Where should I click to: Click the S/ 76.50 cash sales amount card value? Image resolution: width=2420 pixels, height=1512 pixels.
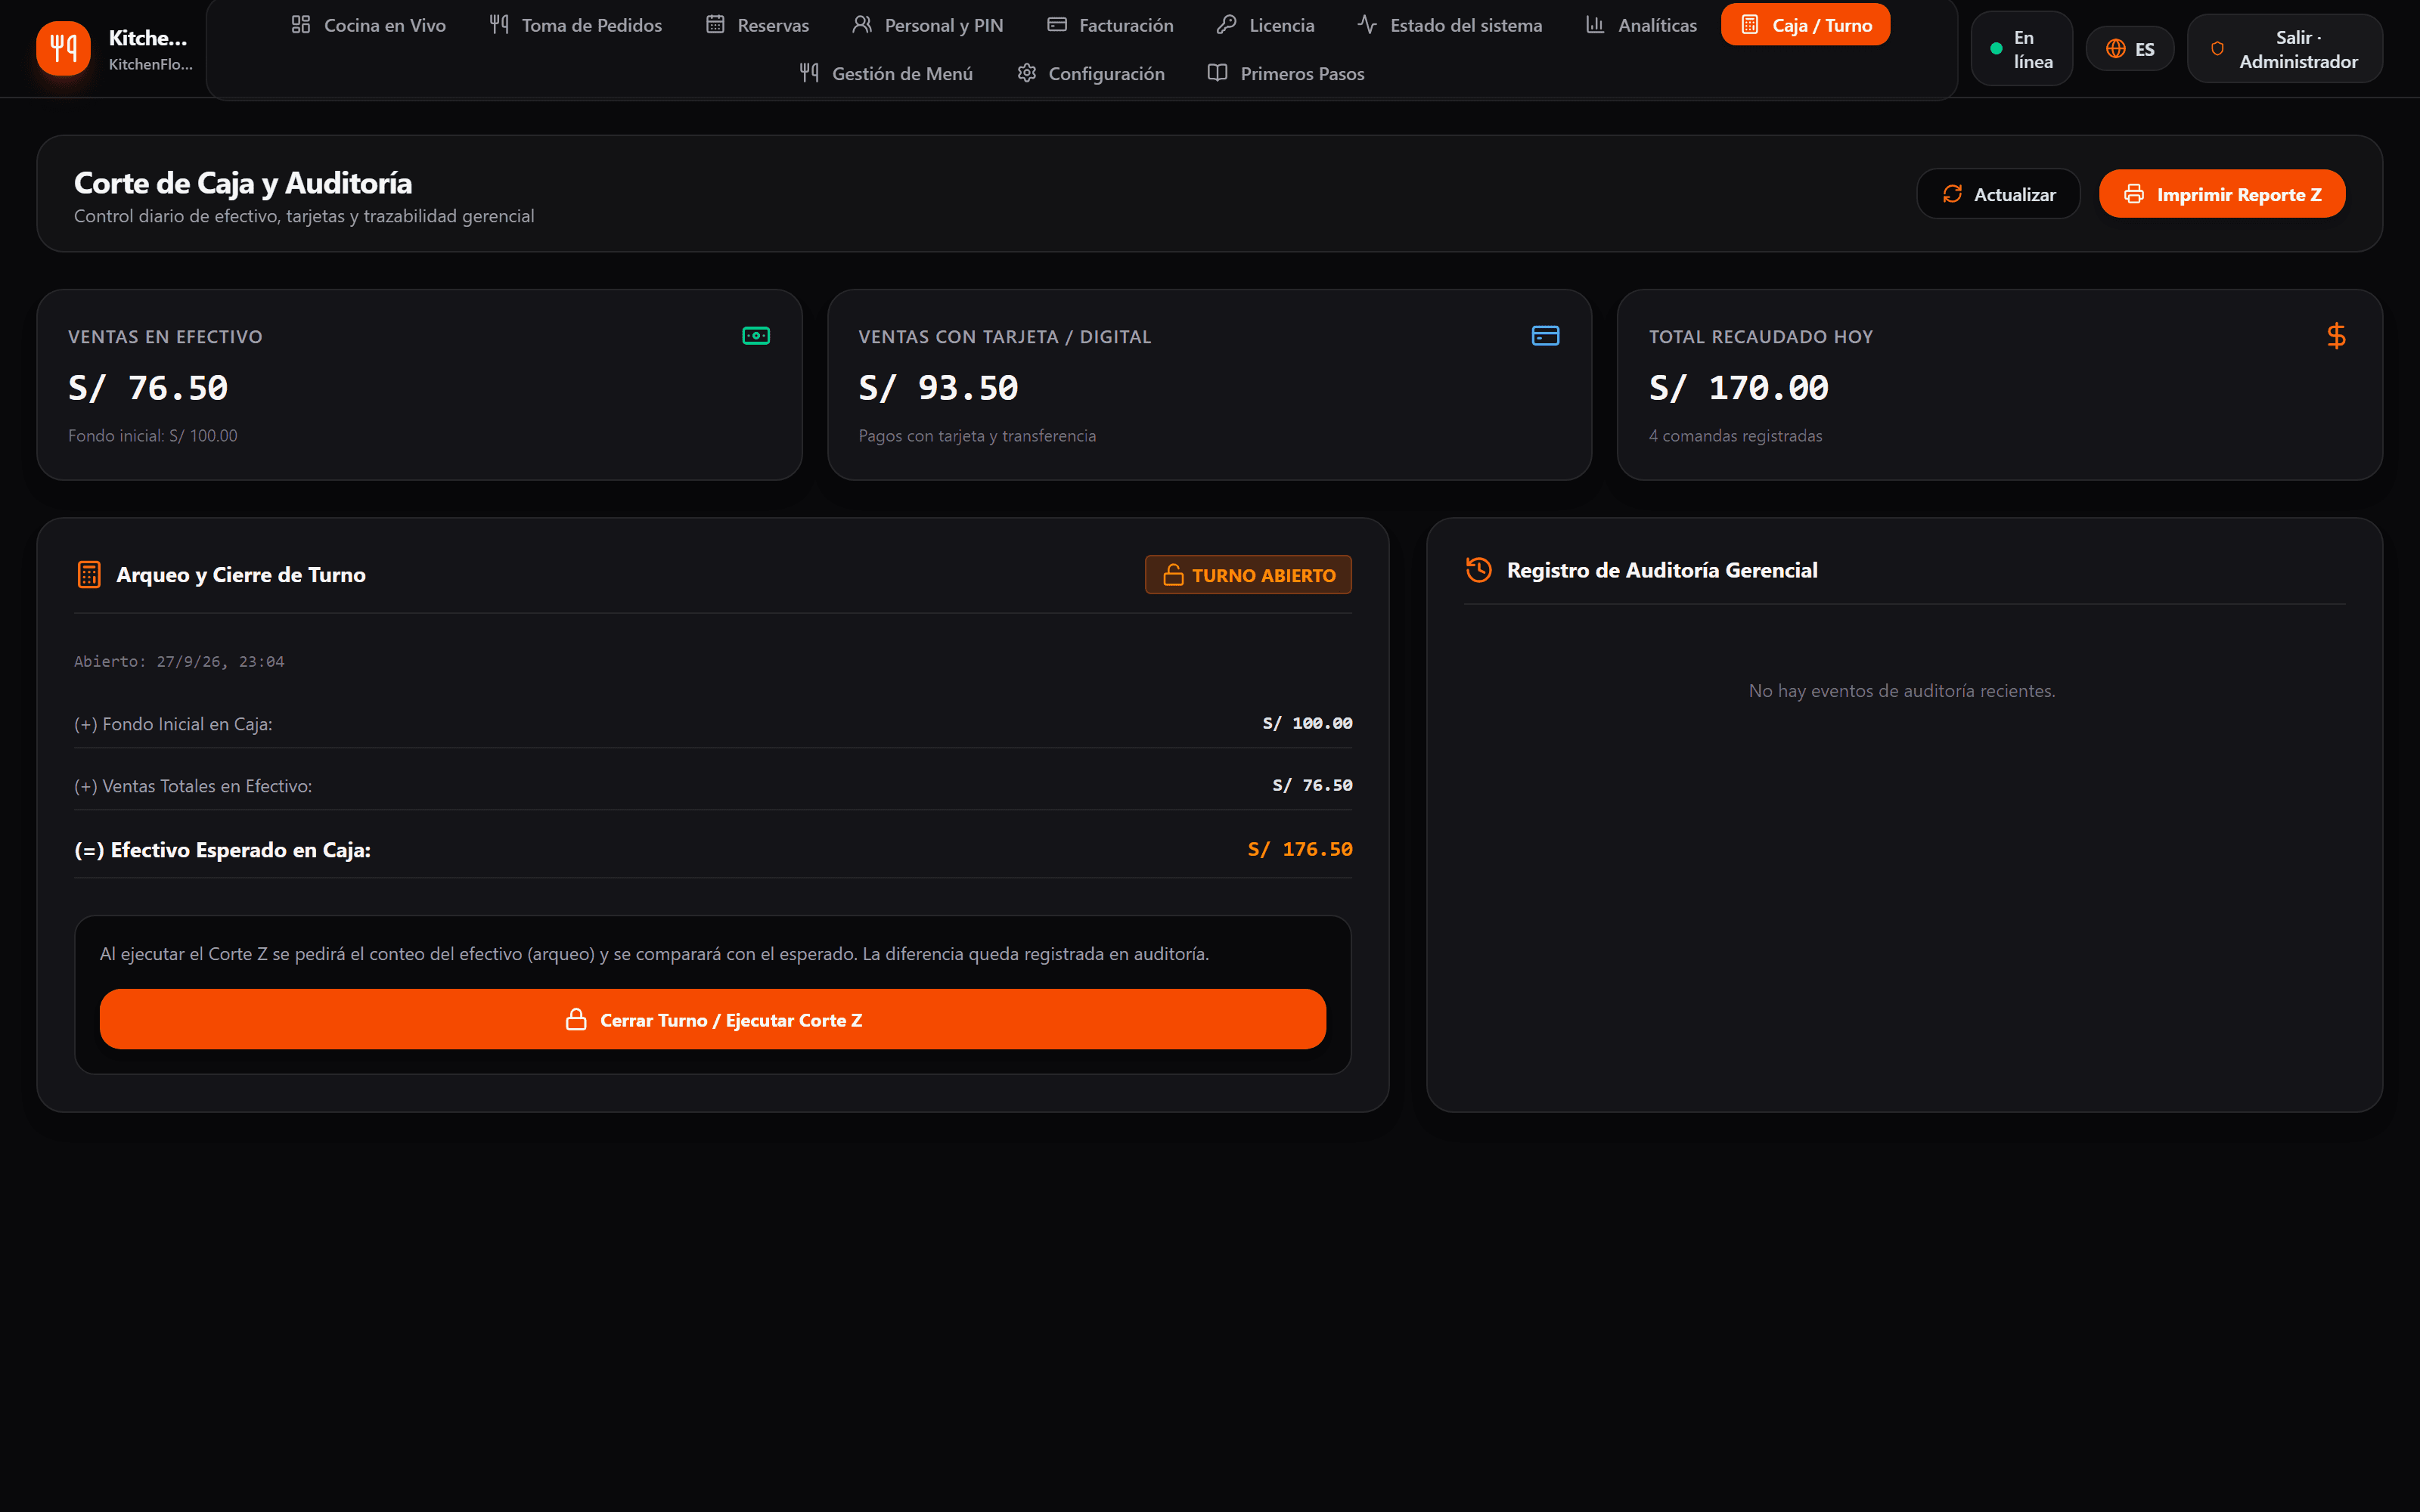coord(148,388)
